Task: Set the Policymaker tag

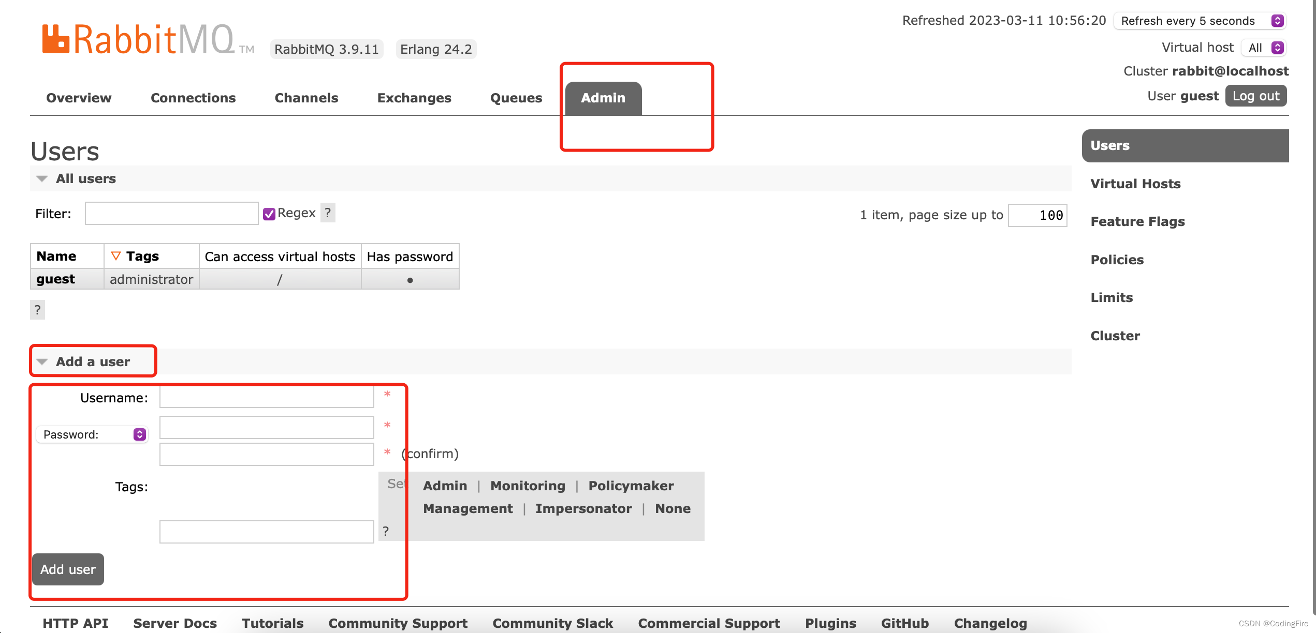Action: 631,486
